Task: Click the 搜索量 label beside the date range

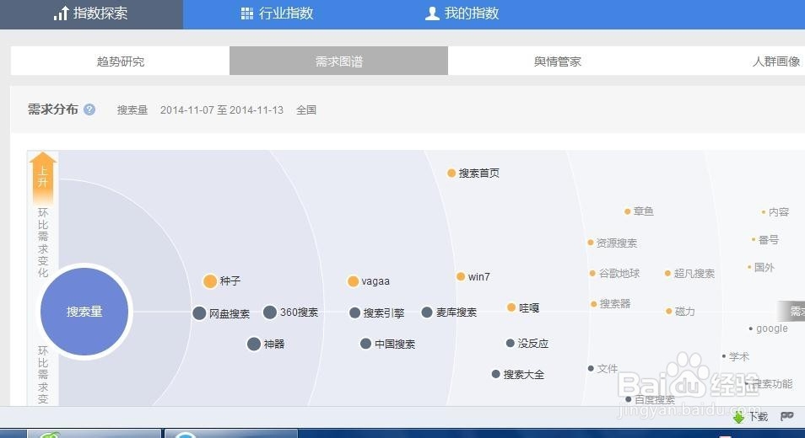Action: [132, 109]
